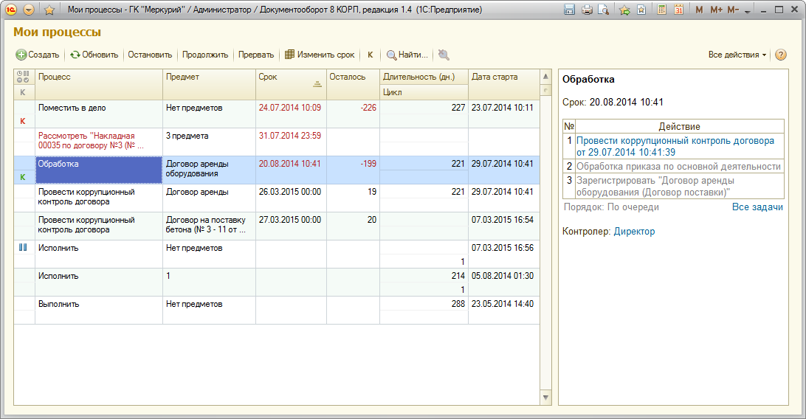Image resolution: width=806 pixels, height=419 pixels.
Task: Click the add to favorites star with arrow
Action: click(x=624, y=10)
